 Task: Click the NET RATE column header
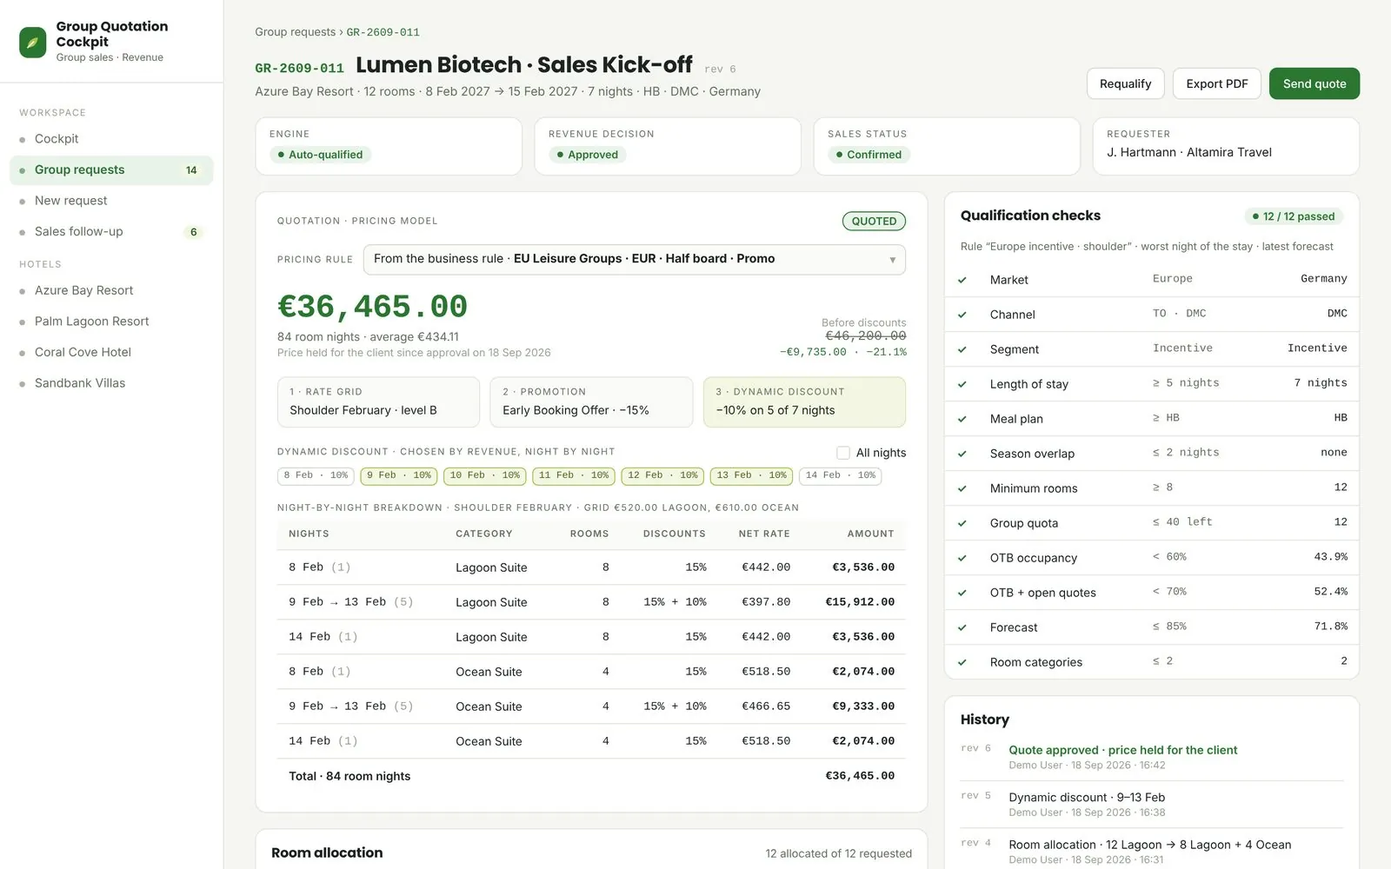pos(764,534)
